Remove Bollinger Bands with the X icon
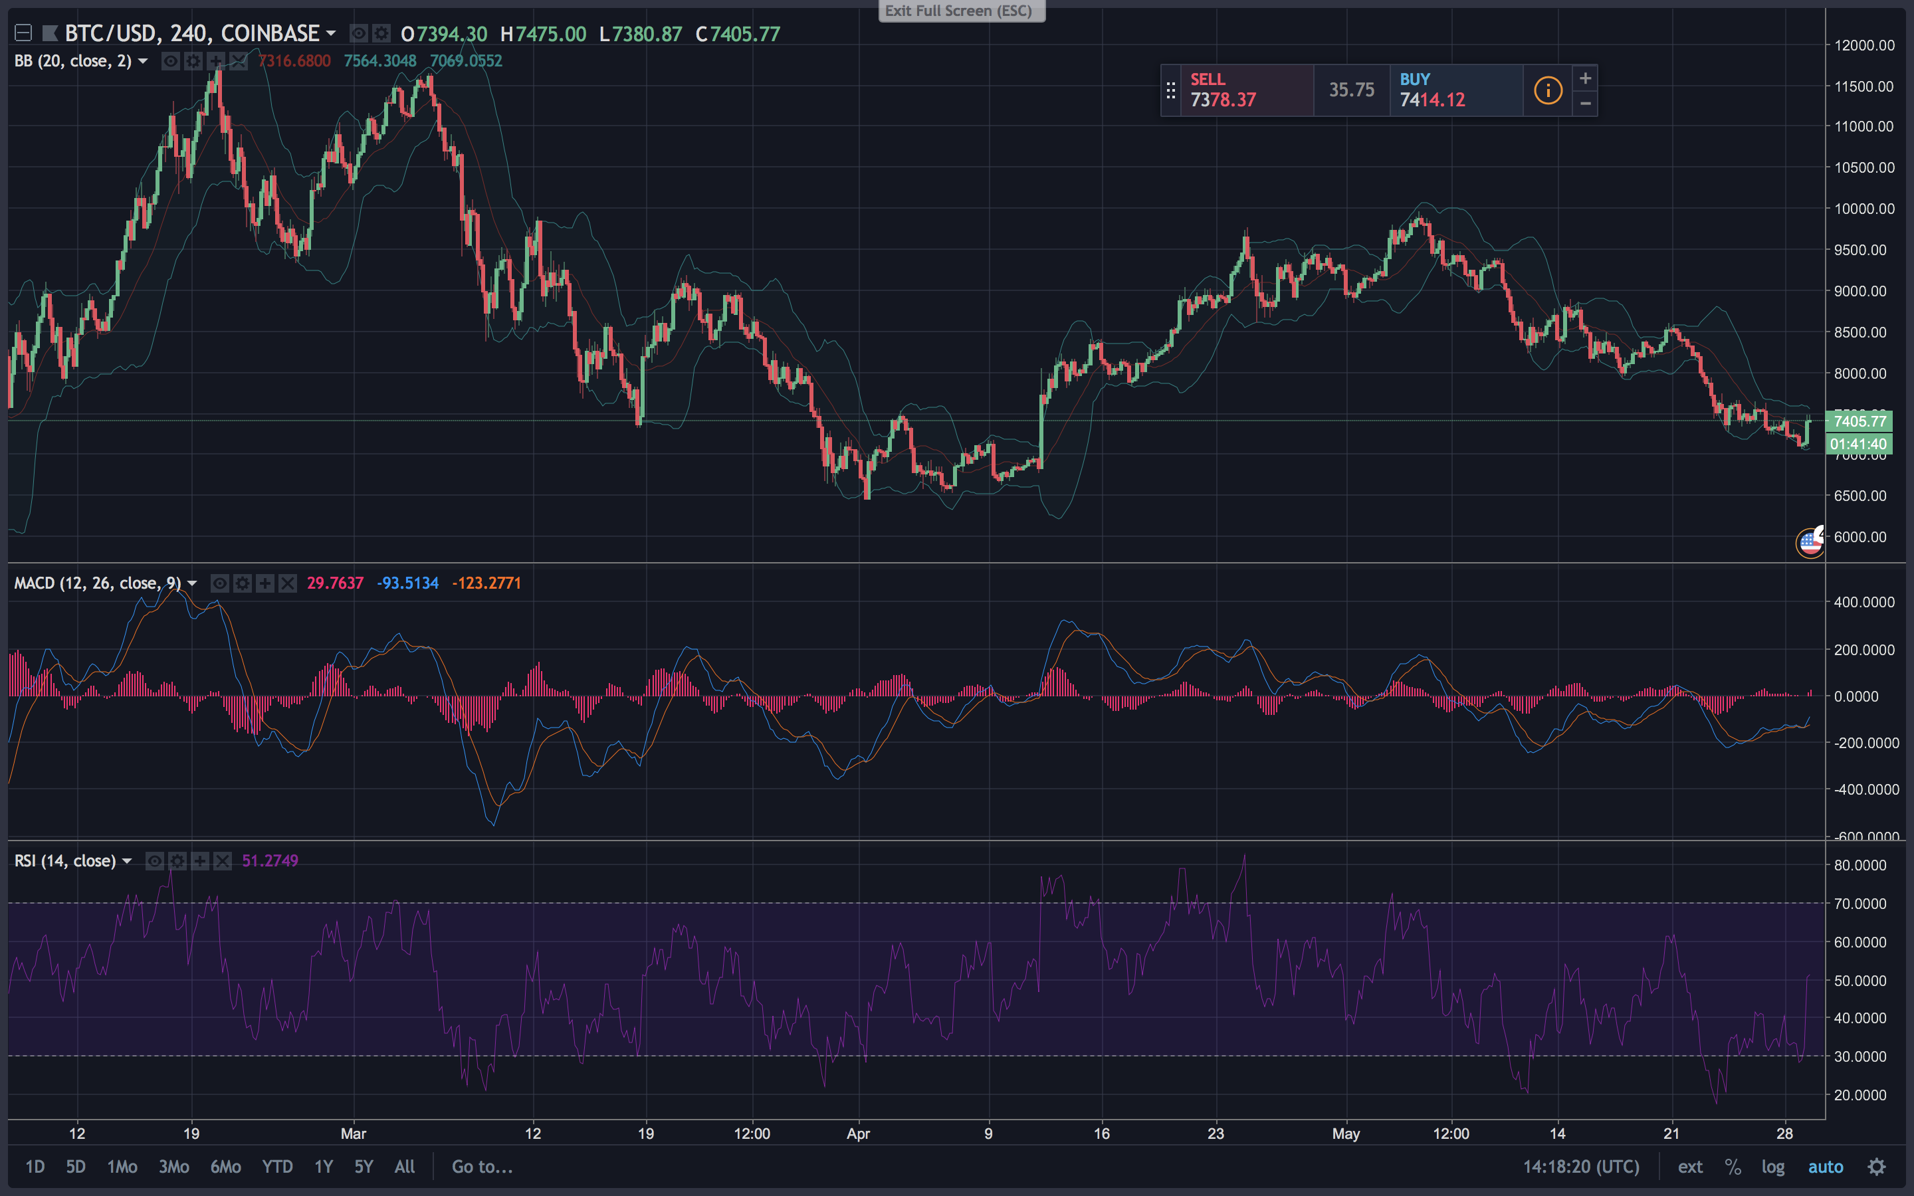The height and width of the screenshot is (1196, 1914). (x=238, y=61)
